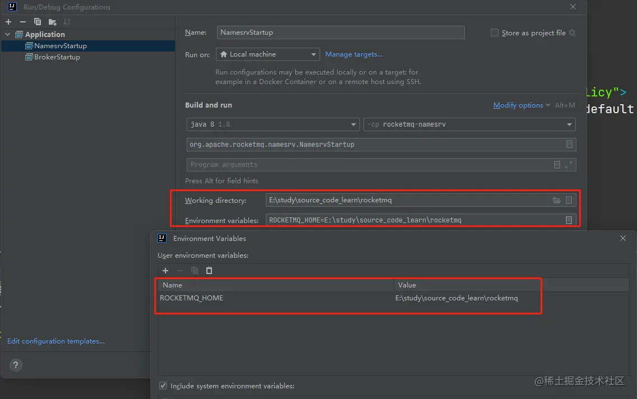Edit environment variables list icon
The image size is (637, 399).
point(569,220)
